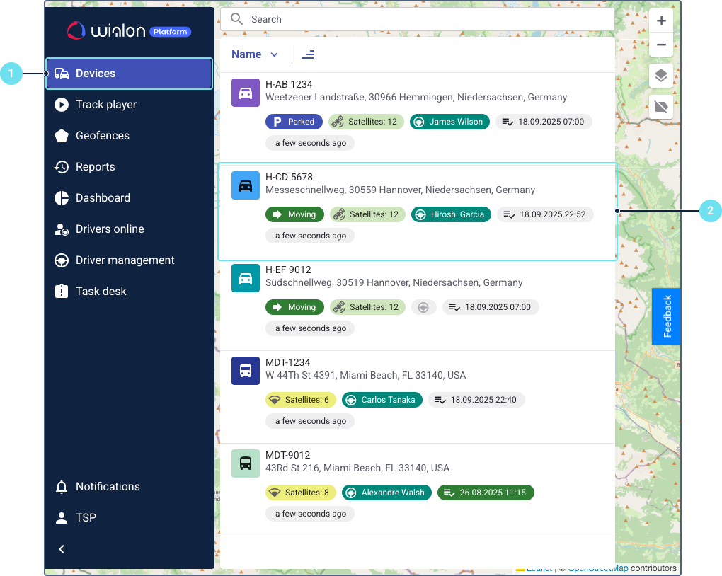Click 18.09.2025 07:00 badge on H-EF 9012
The height and width of the screenshot is (576, 722).
click(x=491, y=307)
